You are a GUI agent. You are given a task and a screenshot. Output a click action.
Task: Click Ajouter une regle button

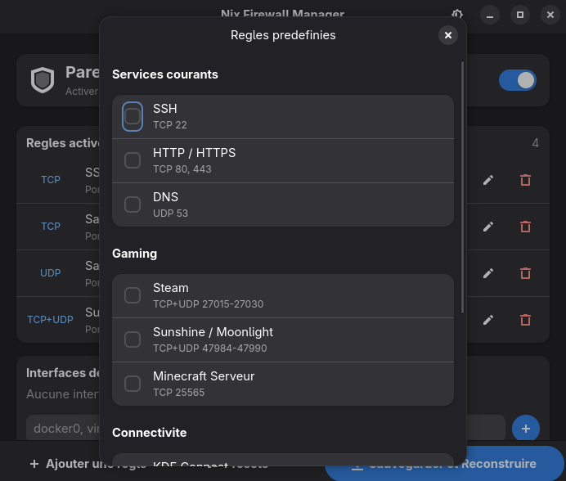tap(65, 464)
